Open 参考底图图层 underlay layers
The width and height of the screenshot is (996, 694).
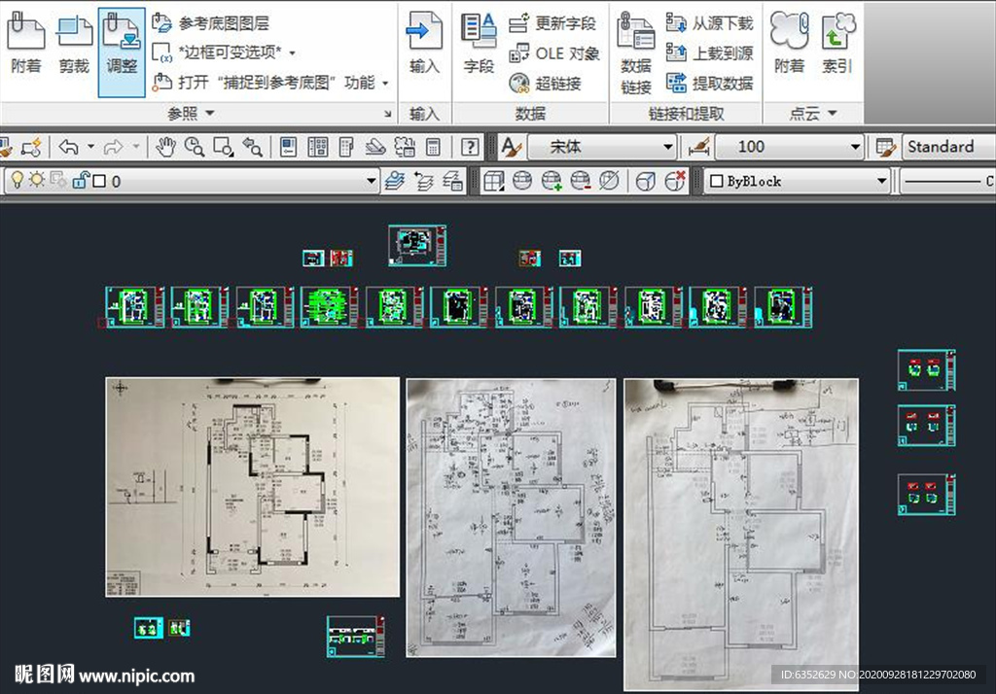click(211, 23)
